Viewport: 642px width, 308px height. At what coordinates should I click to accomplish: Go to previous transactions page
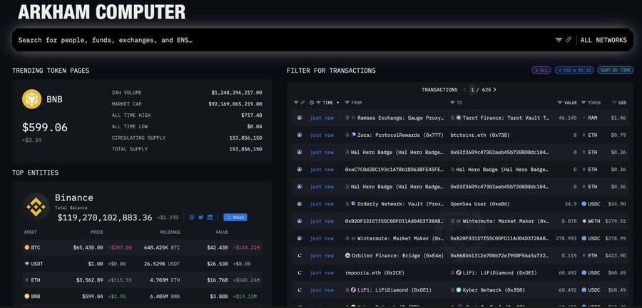(464, 90)
